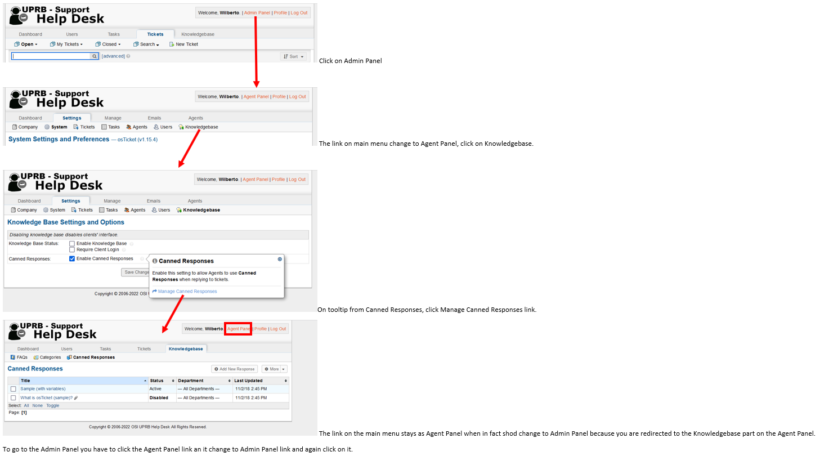Click the magnifier icon in ticket search box
820x456 pixels.
coord(95,56)
